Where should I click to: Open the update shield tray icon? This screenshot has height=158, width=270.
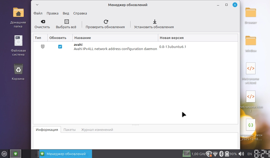(209, 154)
